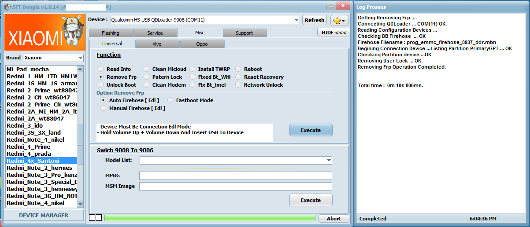
Task: Click the MSM Image input field
Action: pos(236,187)
